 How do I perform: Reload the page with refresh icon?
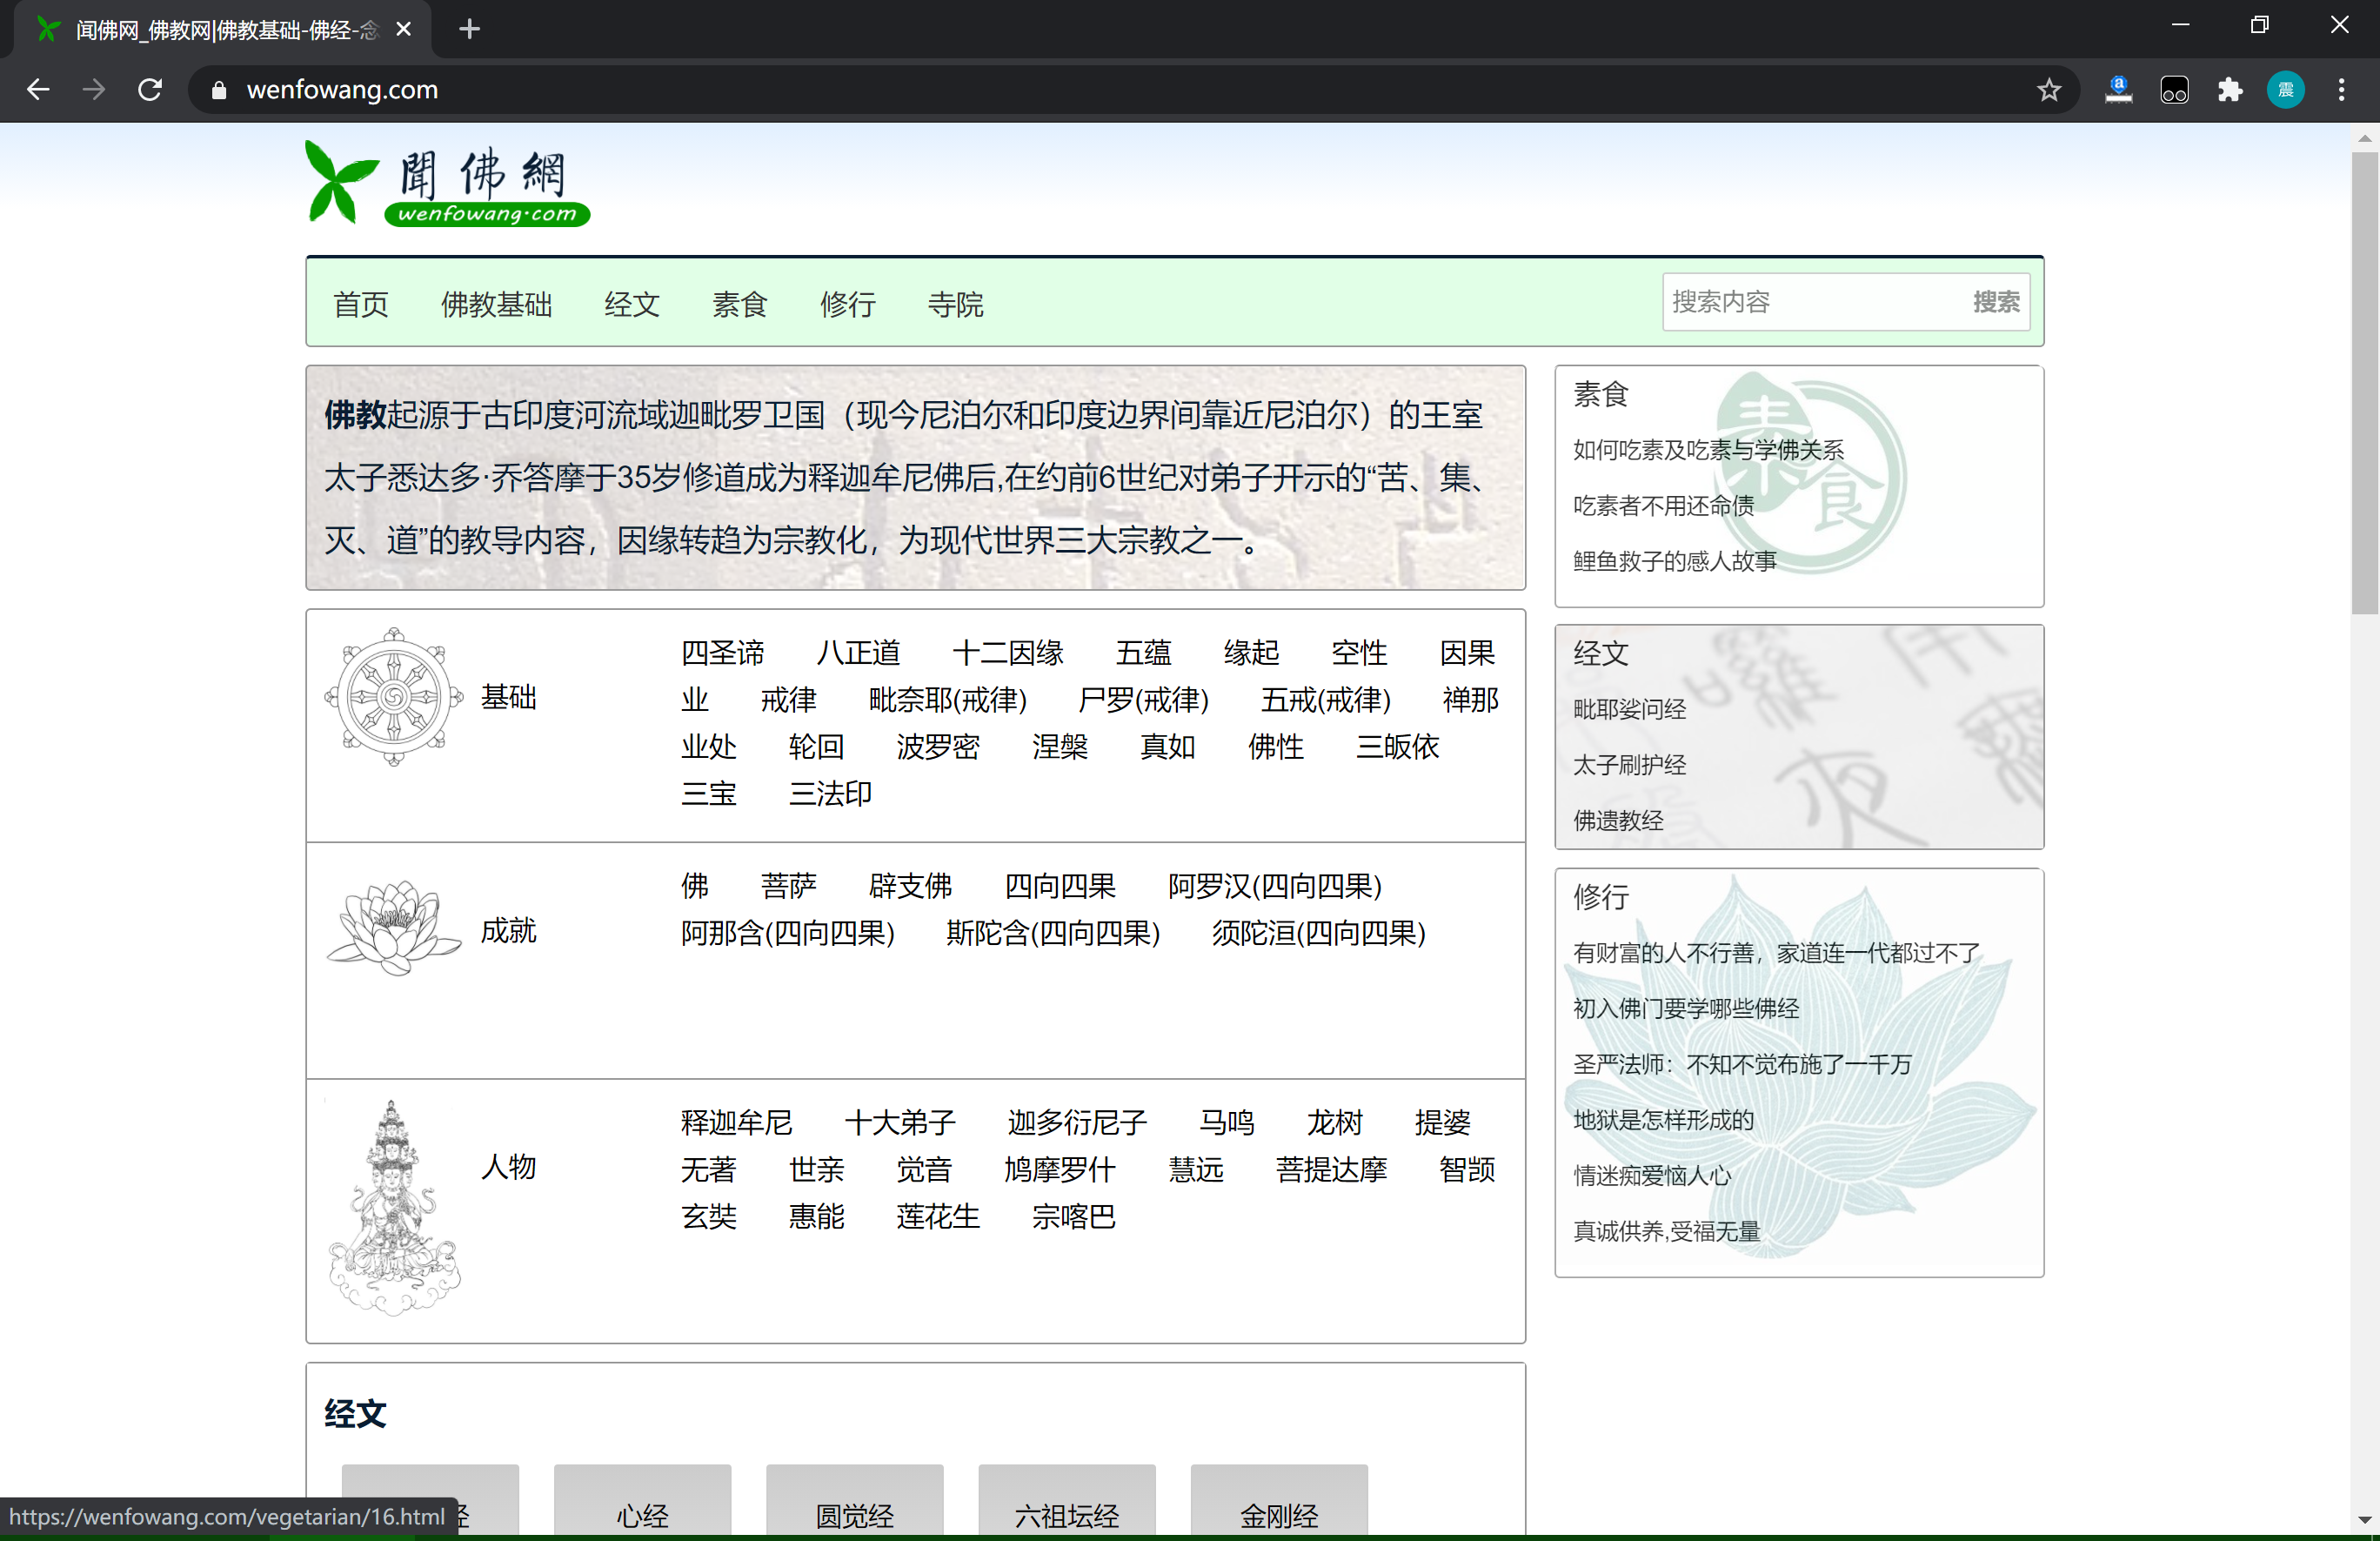pyautogui.click(x=150, y=90)
